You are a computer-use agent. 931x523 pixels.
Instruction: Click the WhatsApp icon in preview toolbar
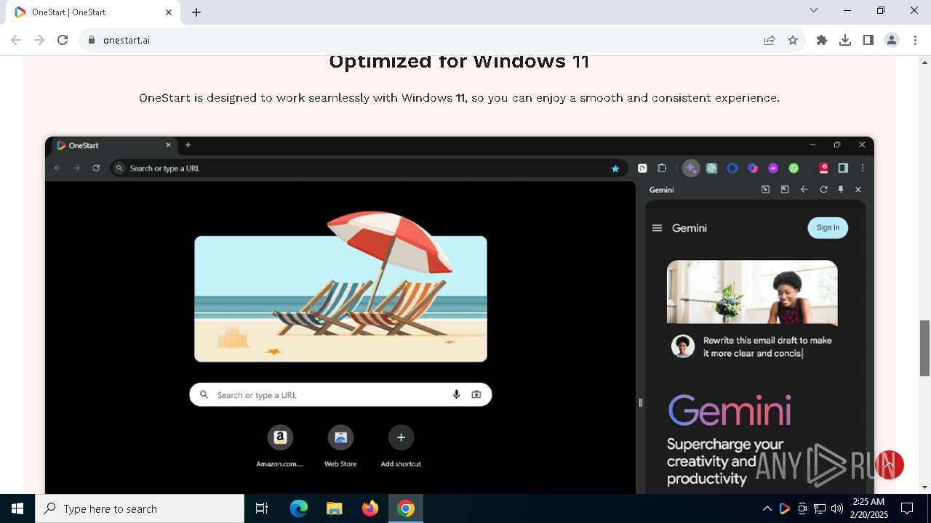tap(794, 168)
